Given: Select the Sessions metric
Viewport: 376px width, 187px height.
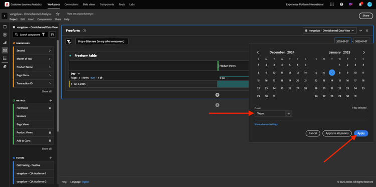Looking at the screenshot, I should tap(33, 116).
